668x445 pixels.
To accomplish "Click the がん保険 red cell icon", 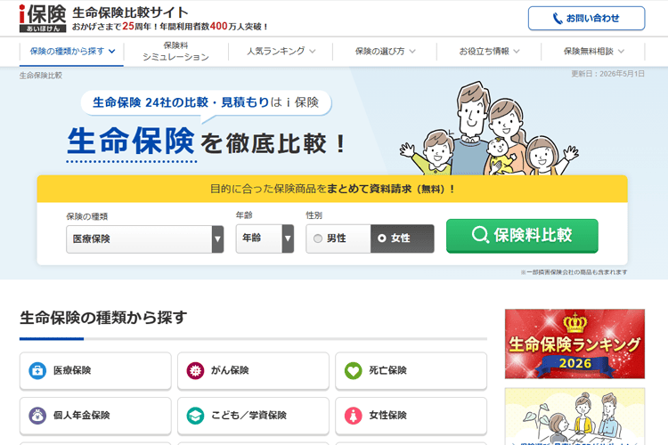I will point(195,370).
